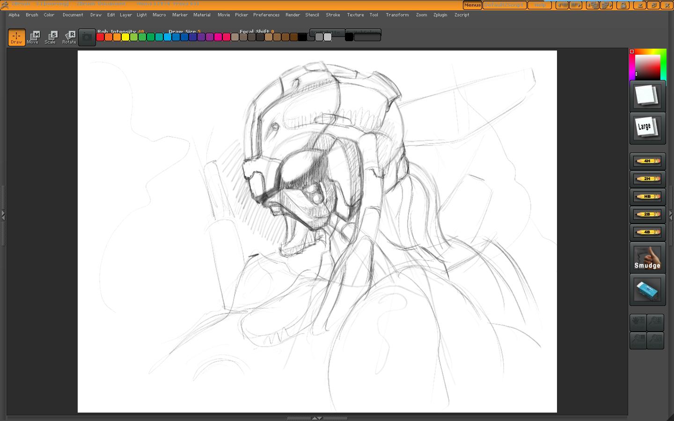Toggle the Menus button in title bar
The width and height of the screenshot is (674, 421).
pyautogui.click(x=472, y=5)
